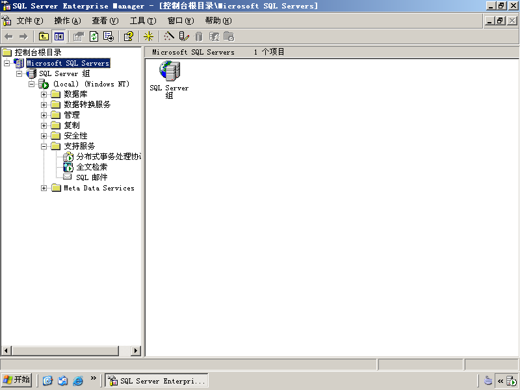Click the tree pane horizontal scrollbar thumb
The width and height of the screenshot is (520, 390).
click(x=65, y=350)
